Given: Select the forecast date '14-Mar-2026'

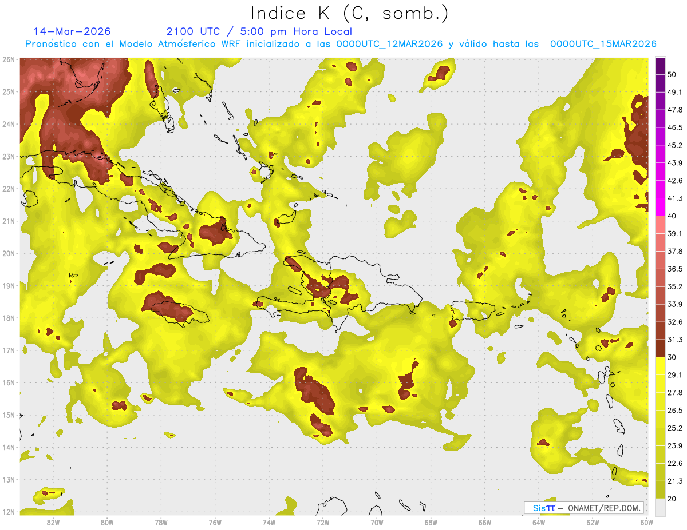Looking at the screenshot, I should (72, 31).
